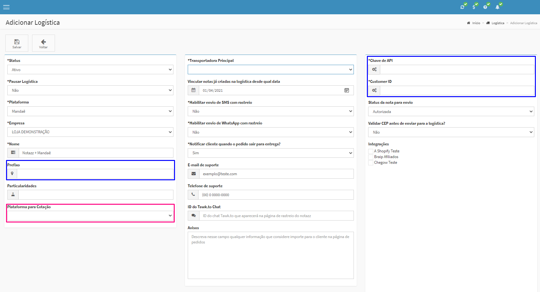Open the Plataforma para Cotação dropdown
540x292 pixels.
90,216
